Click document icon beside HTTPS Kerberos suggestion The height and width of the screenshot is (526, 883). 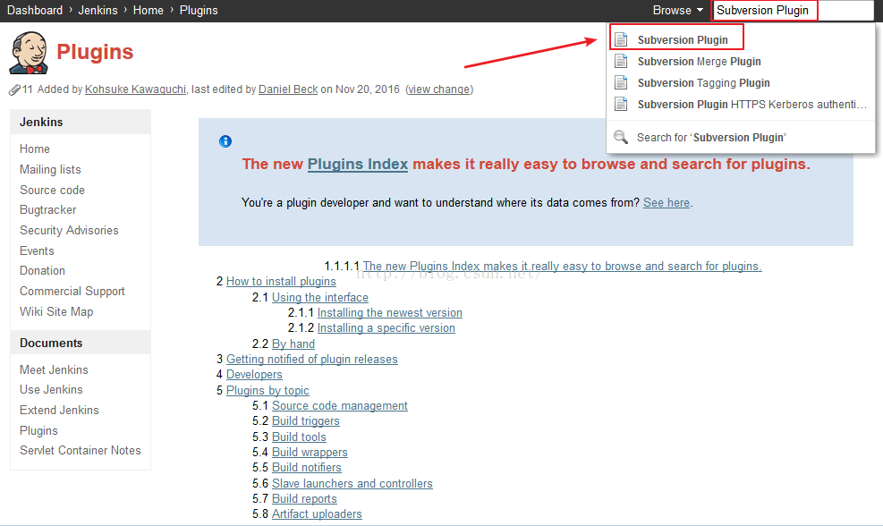621,104
